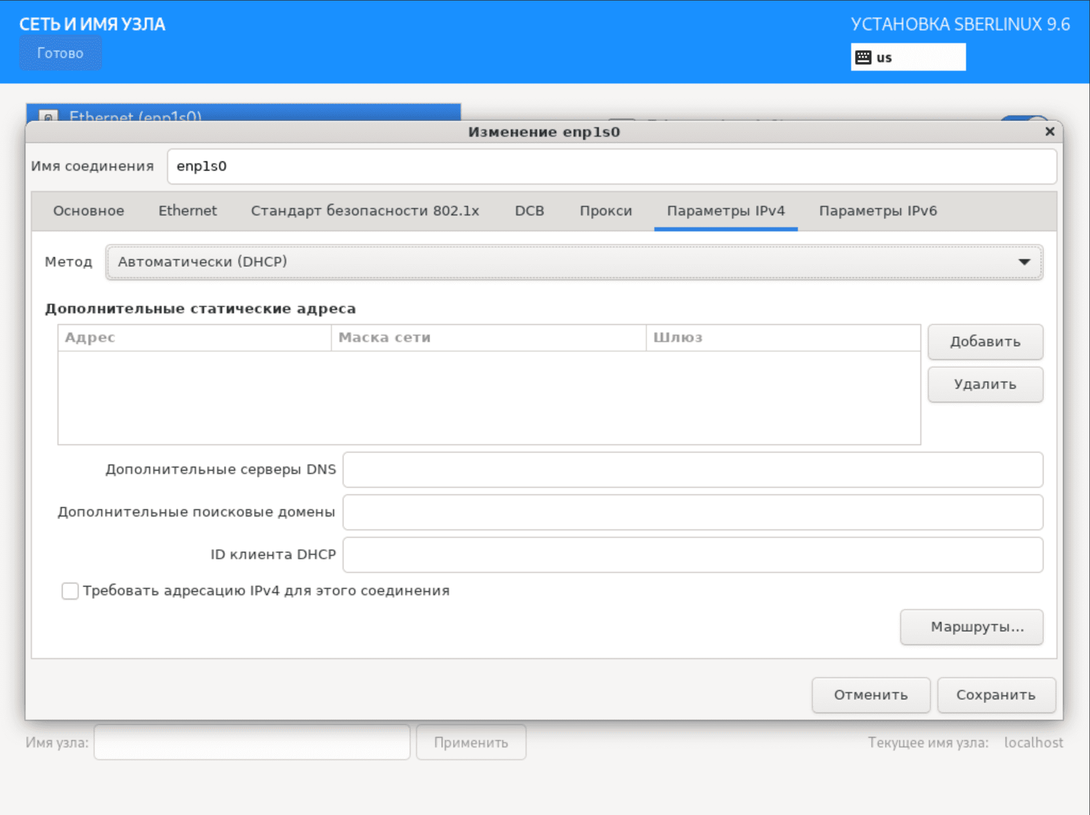Switch to the Основное tab
The width and height of the screenshot is (1090, 815).
(89, 211)
